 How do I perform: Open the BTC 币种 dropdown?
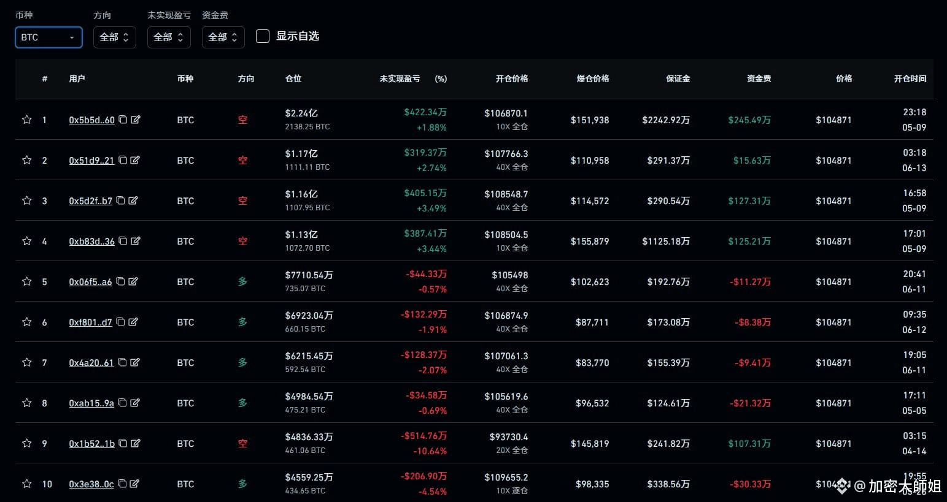pyautogui.click(x=48, y=37)
